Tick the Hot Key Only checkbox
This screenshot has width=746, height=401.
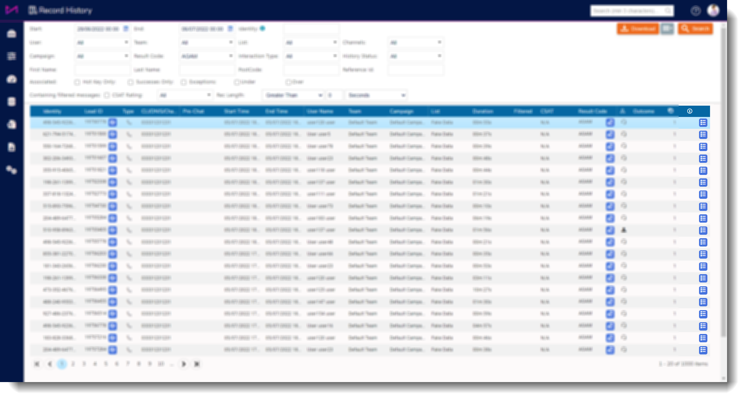tap(77, 82)
